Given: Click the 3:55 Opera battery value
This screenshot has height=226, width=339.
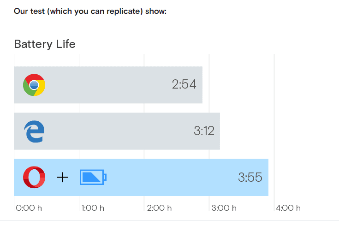Looking at the screenshot, I should tap(250, 177).
